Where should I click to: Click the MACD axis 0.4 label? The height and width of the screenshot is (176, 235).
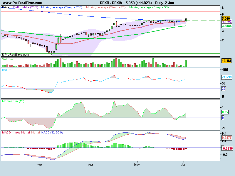tap(224, 134)
